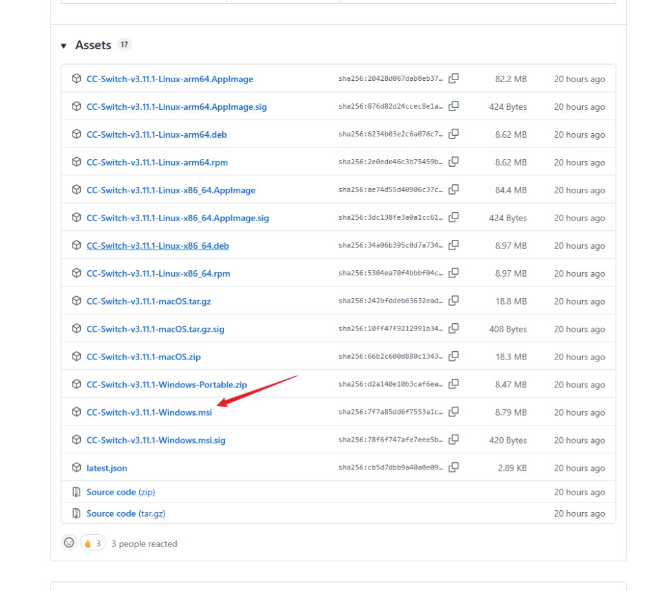This screenshot has width=663, height=591.
Task: Toggle the thumbs up reaction
Action: coord(92,543)
